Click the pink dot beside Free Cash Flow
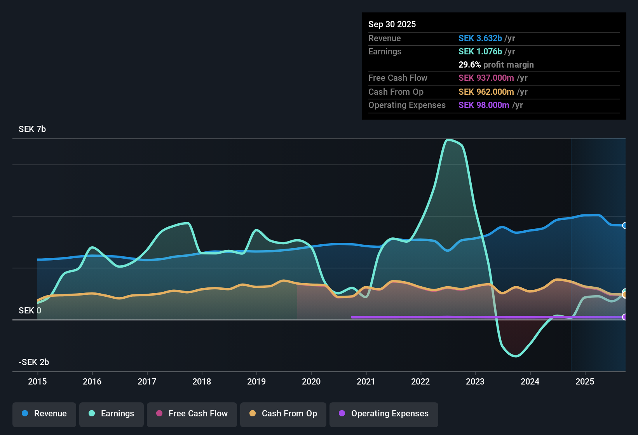Screen dimensions: 638x435 click(x=159, y=413)
